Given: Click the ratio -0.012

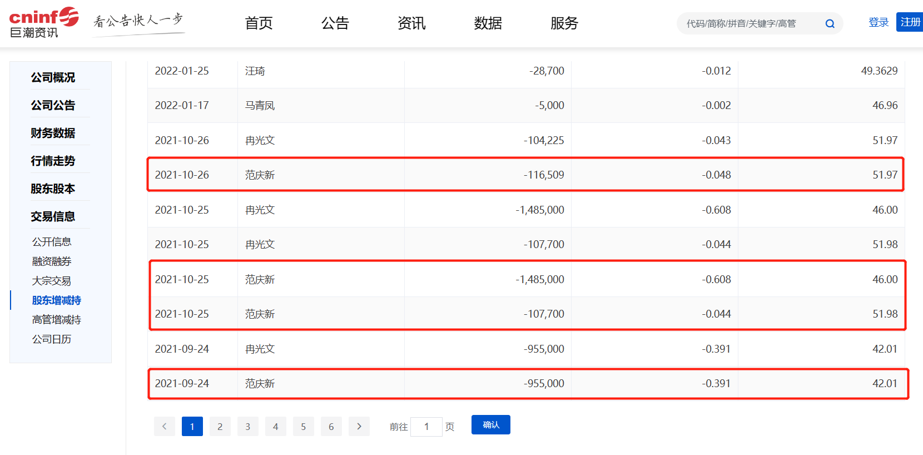Looking at the screenshot, I should click(716, 71).
